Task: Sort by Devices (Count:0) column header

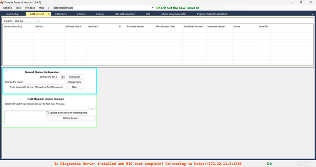Action: click(x=18, y=26)
